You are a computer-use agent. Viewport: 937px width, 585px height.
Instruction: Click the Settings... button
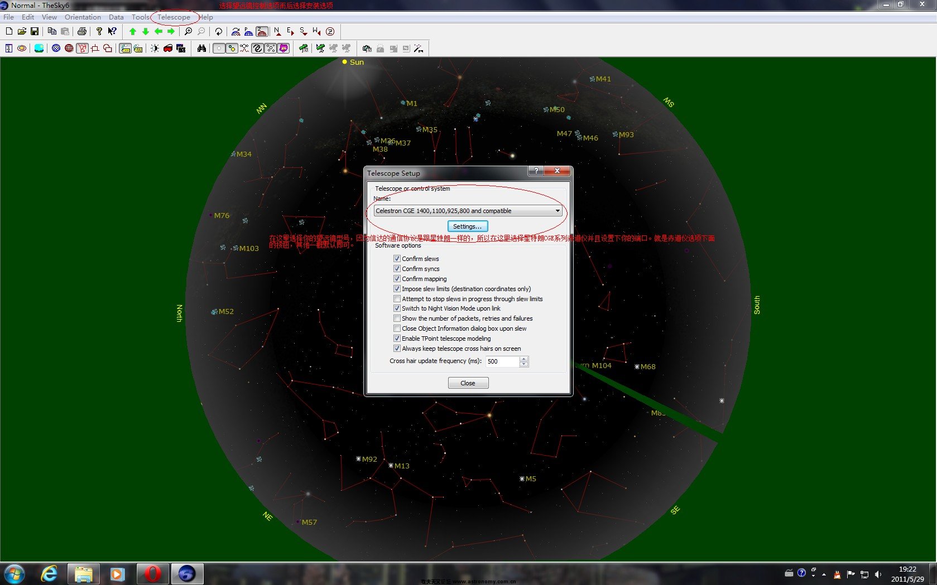[468, 226]
